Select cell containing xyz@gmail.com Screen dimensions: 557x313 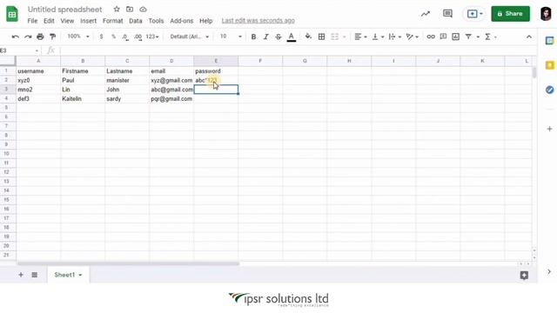pyautogui.click(x=171, y=81)
